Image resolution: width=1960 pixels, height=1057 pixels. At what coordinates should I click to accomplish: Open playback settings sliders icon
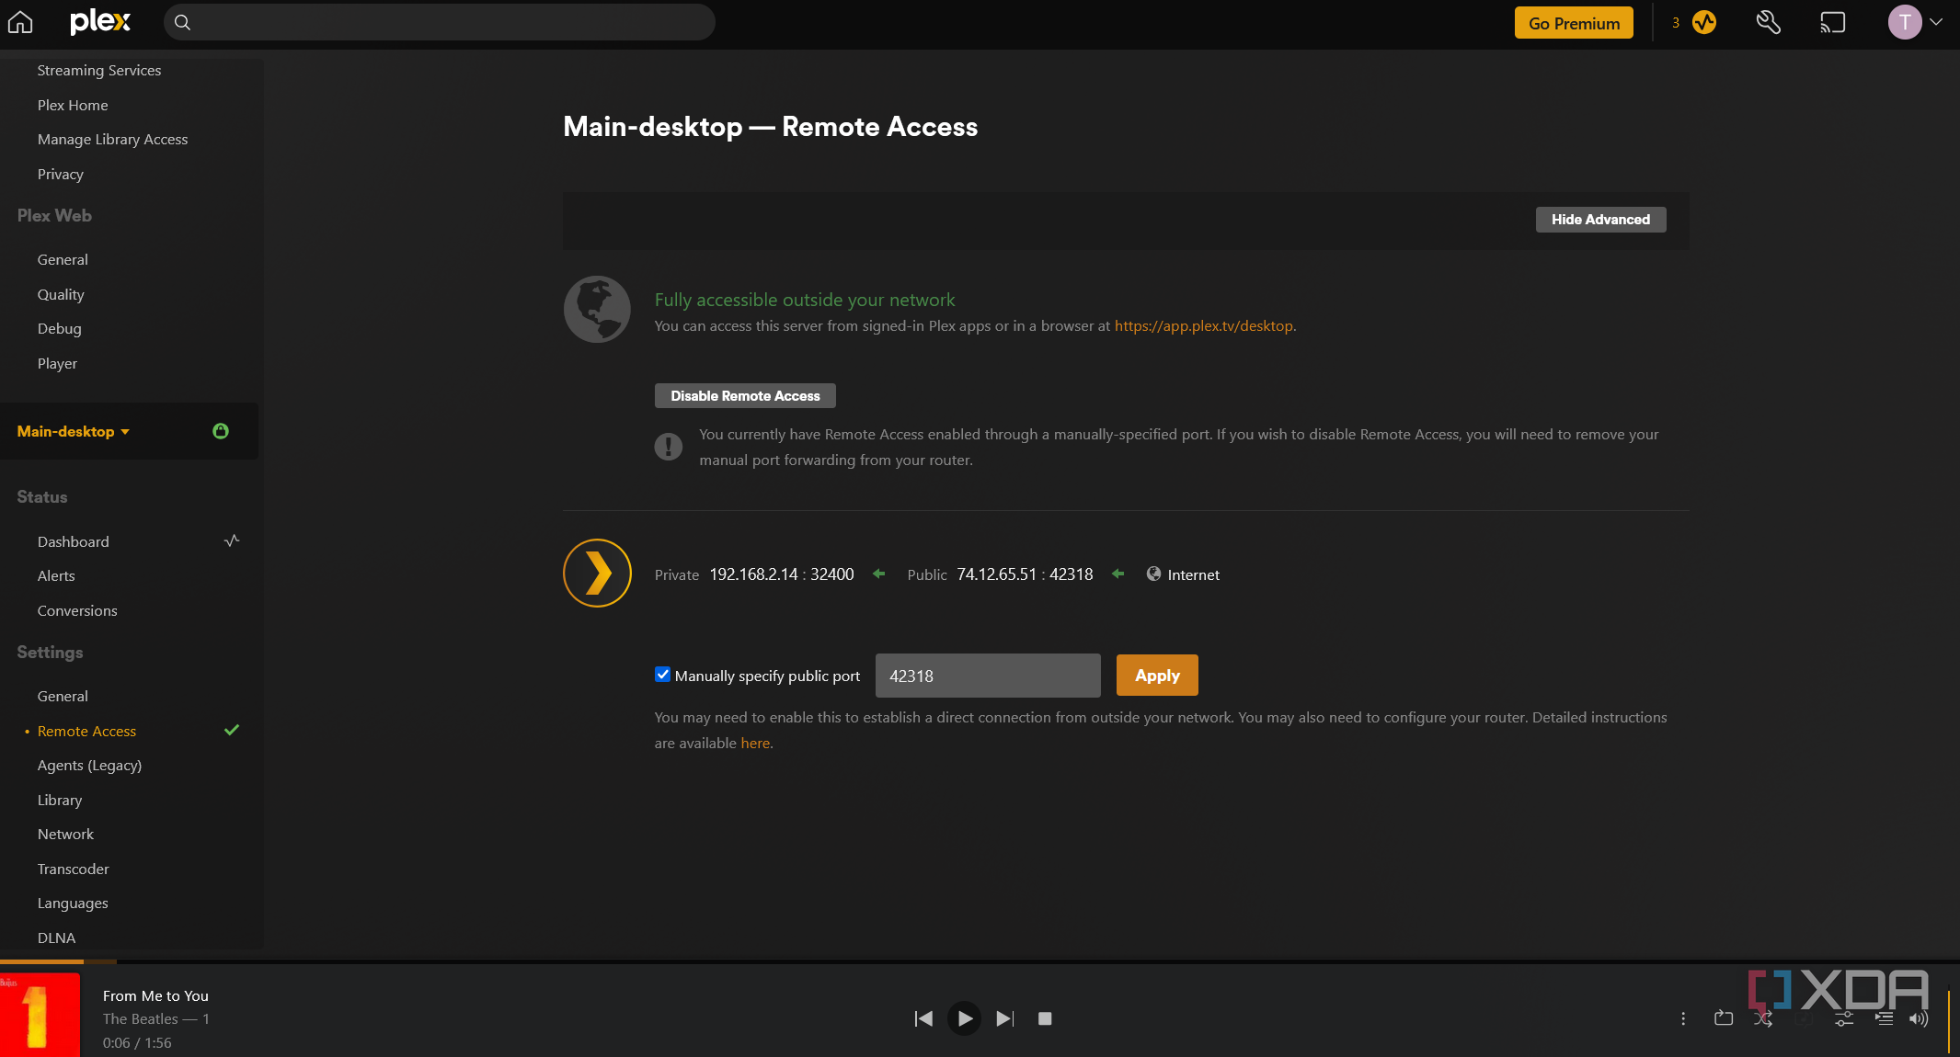coord(1844,1018)
